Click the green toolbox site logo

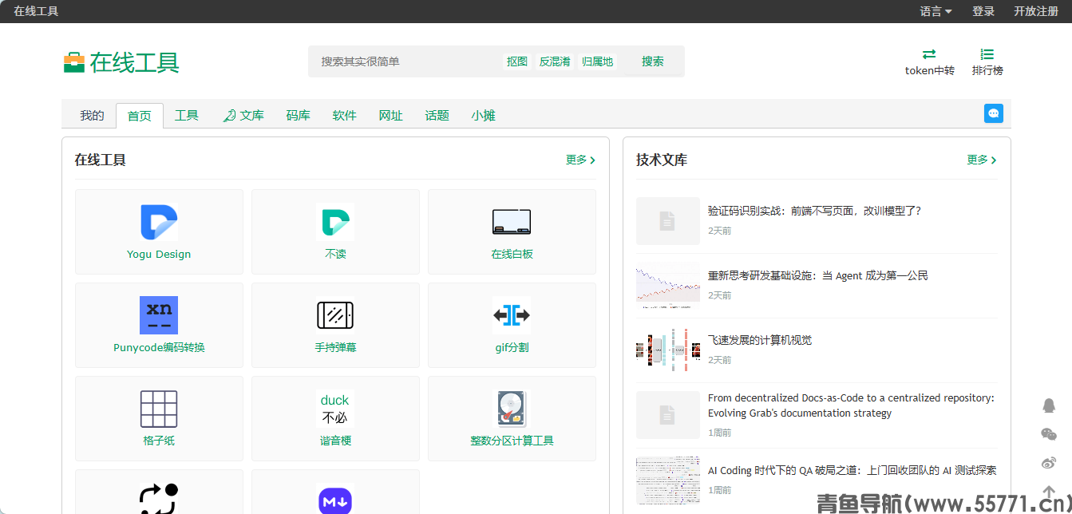(x=74, y=62)
